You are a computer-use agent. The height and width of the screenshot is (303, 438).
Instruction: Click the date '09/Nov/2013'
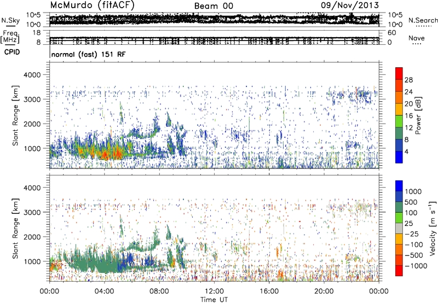350,5
